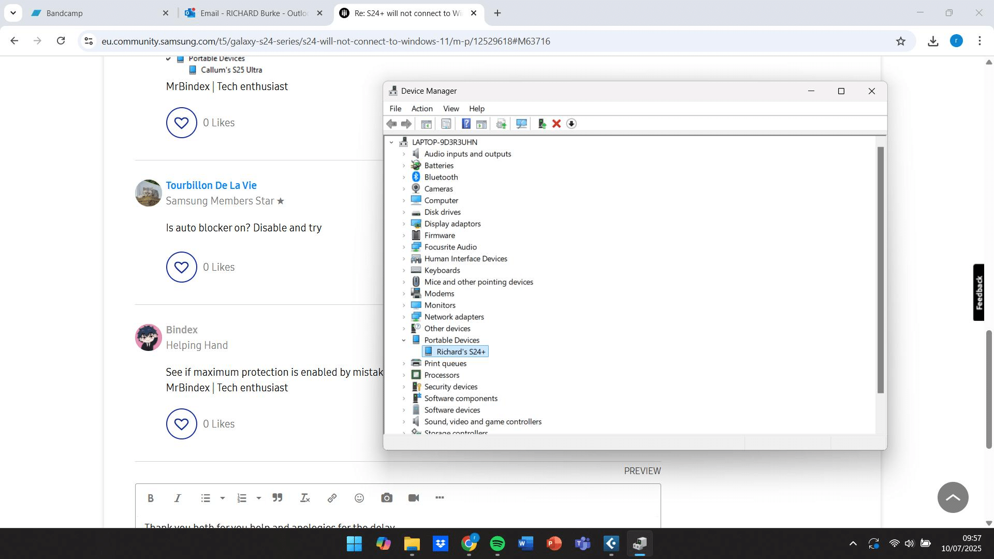
Task: Click the scroll-to-top round button
Action: (x=953, y=497)
